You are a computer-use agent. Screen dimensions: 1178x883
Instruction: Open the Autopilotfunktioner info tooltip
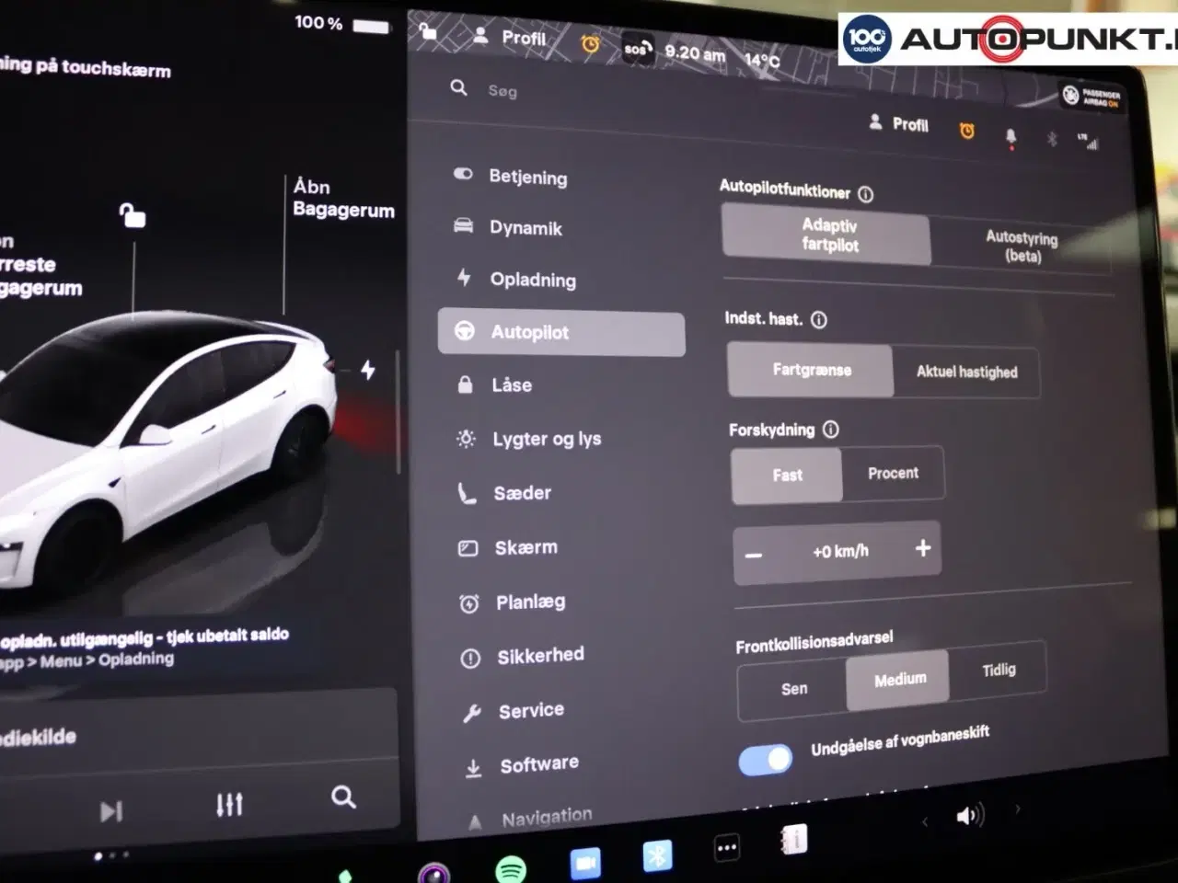866,194
